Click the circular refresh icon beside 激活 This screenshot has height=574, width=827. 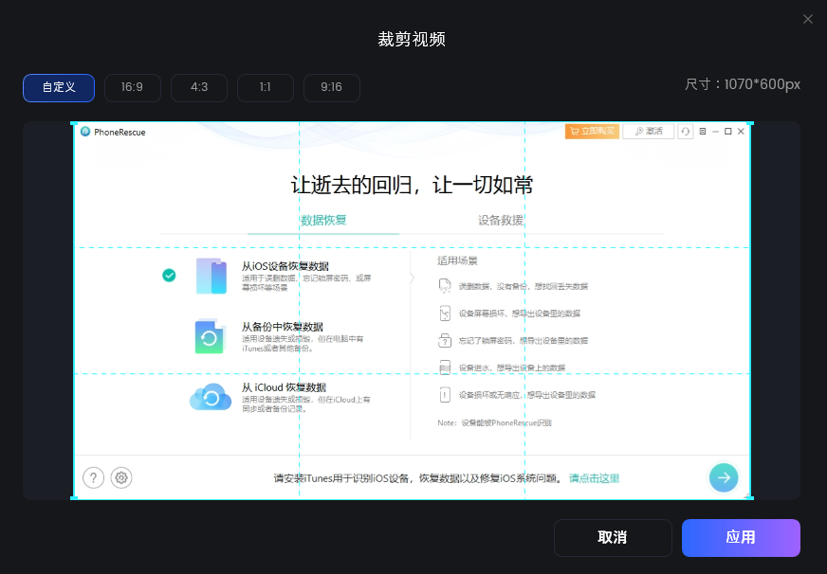tap(685, 132)
